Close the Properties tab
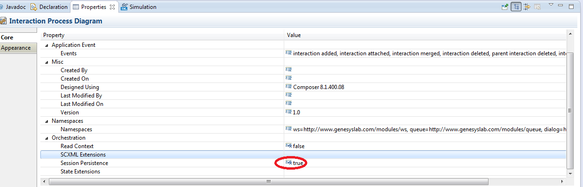 tap(112, 7)
